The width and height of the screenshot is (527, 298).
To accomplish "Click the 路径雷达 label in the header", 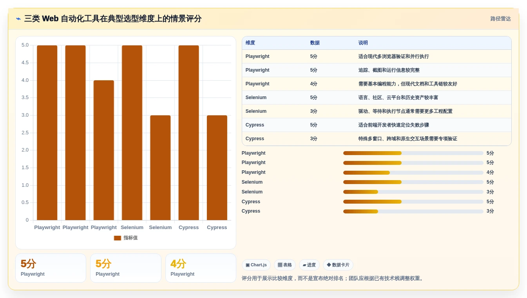I will tap(500, 19).
